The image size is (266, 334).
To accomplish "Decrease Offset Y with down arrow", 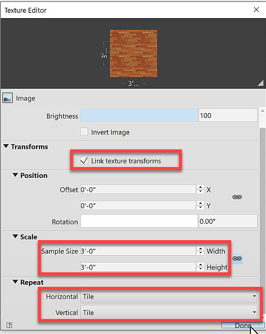I will click(x=200, y=207).
